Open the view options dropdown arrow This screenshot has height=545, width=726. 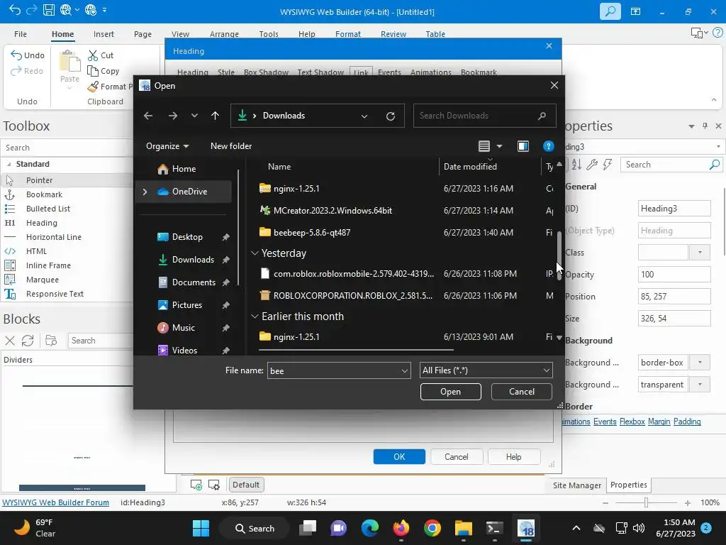[x=499, y=146]
